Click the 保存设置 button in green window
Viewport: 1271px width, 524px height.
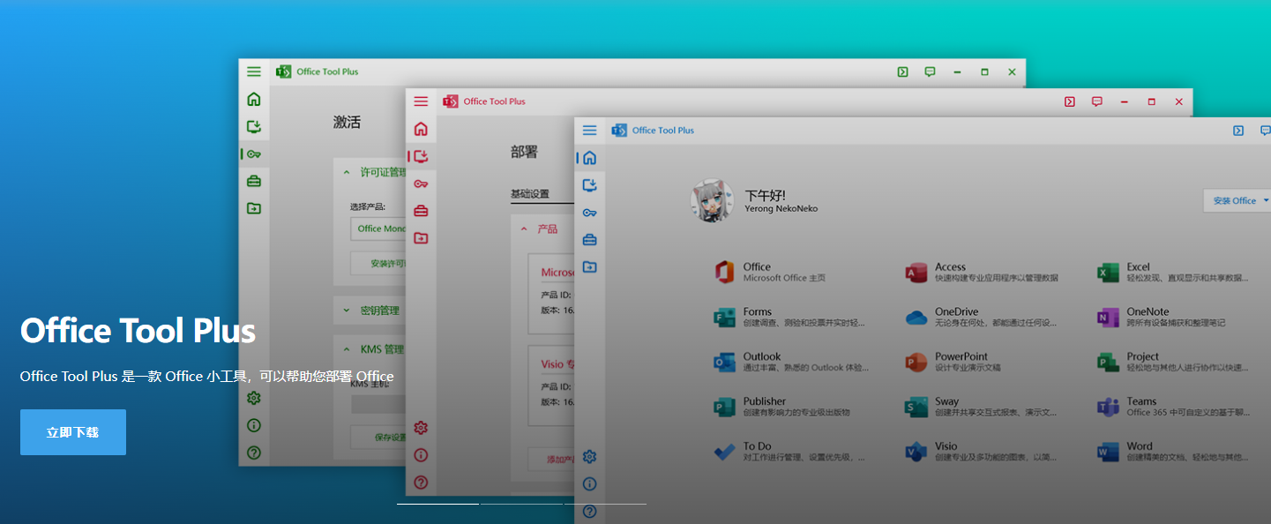pos(378,438)
